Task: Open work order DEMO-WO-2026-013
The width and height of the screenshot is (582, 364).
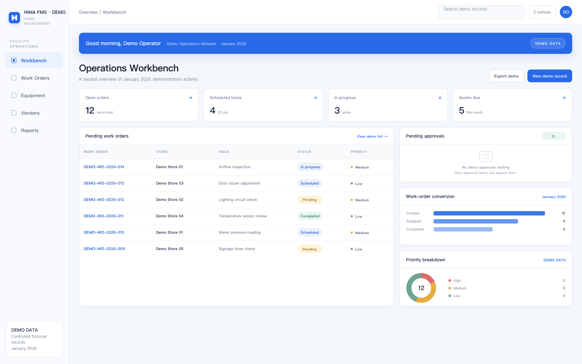Action: pyautogui.click(x=104, y=183)
